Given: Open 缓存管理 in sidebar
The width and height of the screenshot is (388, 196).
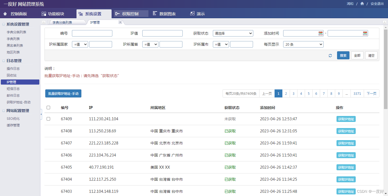Looking at the screenshot, I should (x=13, y=125).
